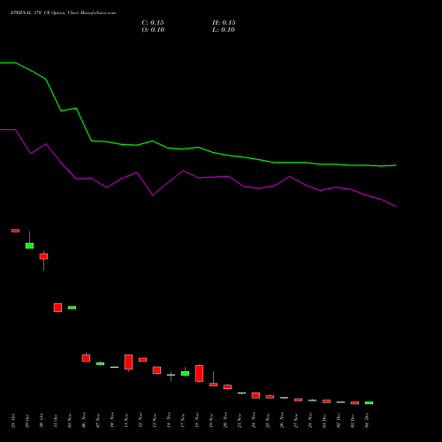Screen dimensions: 442x442
Task: Click the red candlestick for 27 Nov
Action: 298,400
